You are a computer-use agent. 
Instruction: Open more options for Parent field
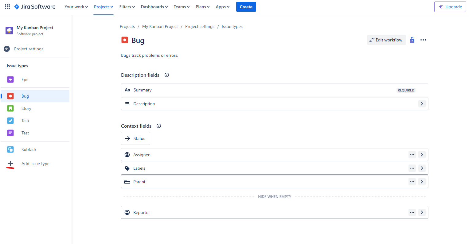(412, 182)
